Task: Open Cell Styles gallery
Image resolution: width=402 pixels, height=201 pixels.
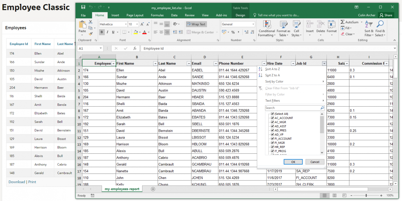Action: pos(297,29)
